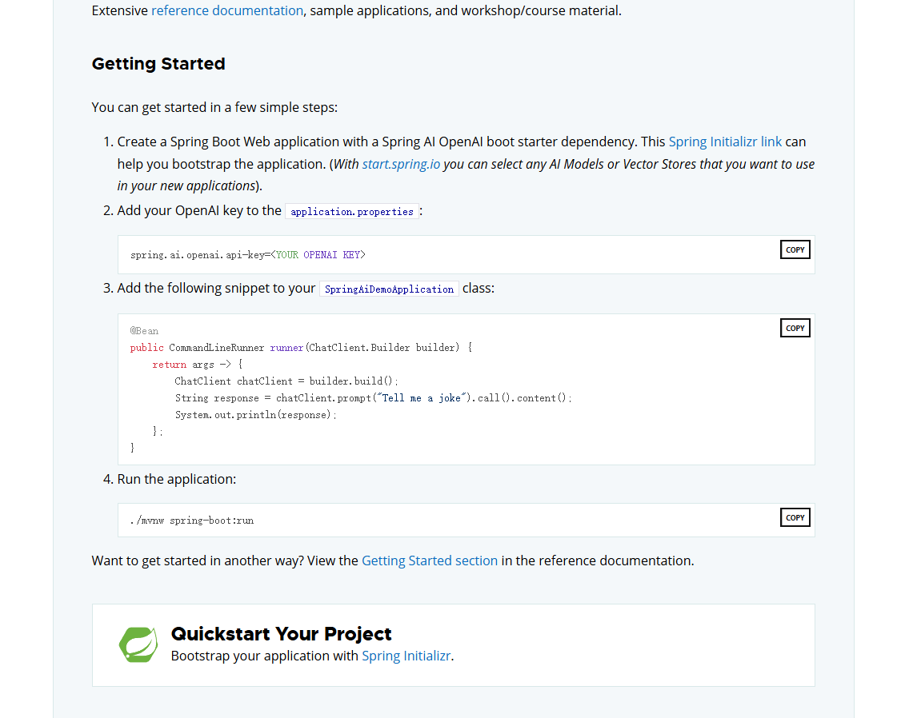Screen dimensions: 917x718
Task: Copy the CommandLineRunner bean snippet
Action: click(795, 329)
